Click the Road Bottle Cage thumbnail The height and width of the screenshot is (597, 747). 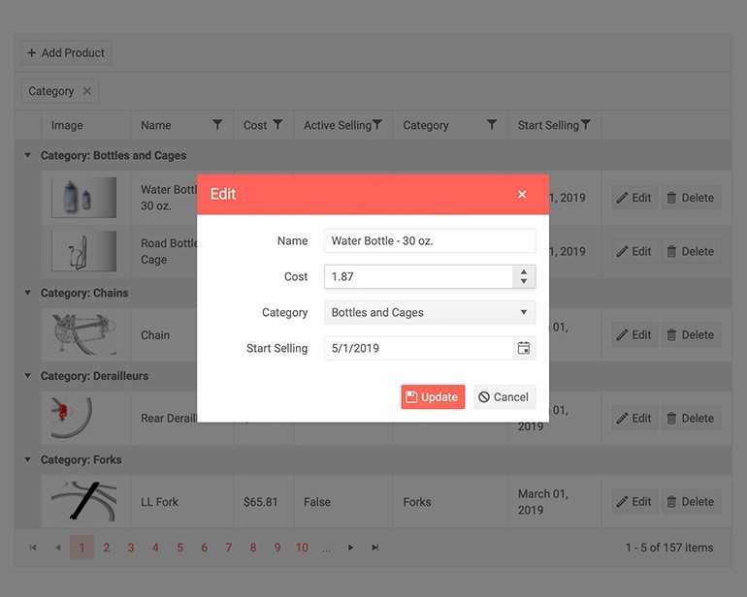pyautogui.click(x=83, y=251)
